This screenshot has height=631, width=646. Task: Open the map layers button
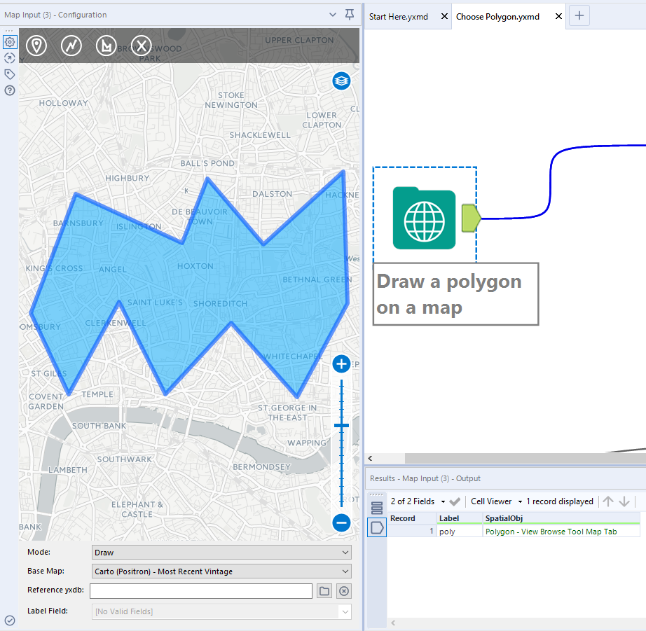[x=341, y=81]
